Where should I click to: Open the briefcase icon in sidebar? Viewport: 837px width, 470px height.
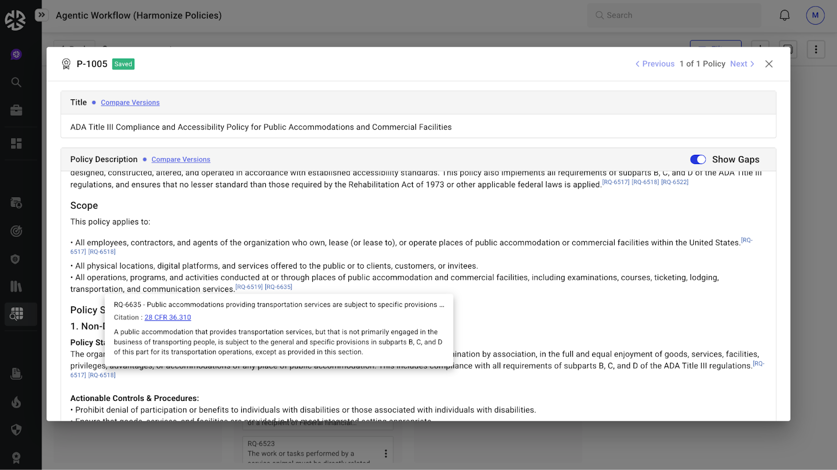click(x=16, y=110)
